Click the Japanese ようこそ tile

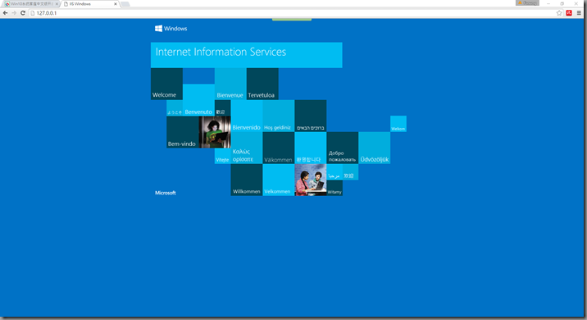[175, 108]
